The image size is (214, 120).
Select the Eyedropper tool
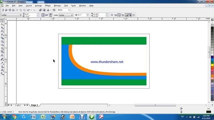click(x=2, y=63)
